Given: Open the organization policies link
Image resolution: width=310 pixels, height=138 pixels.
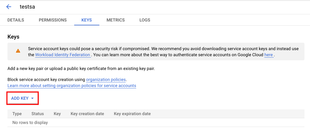Looking at the screenshot, I should point(106,80).
